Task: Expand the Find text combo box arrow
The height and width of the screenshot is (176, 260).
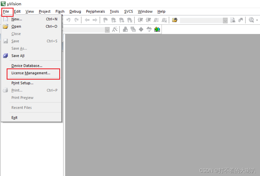Action: [225, 21]
